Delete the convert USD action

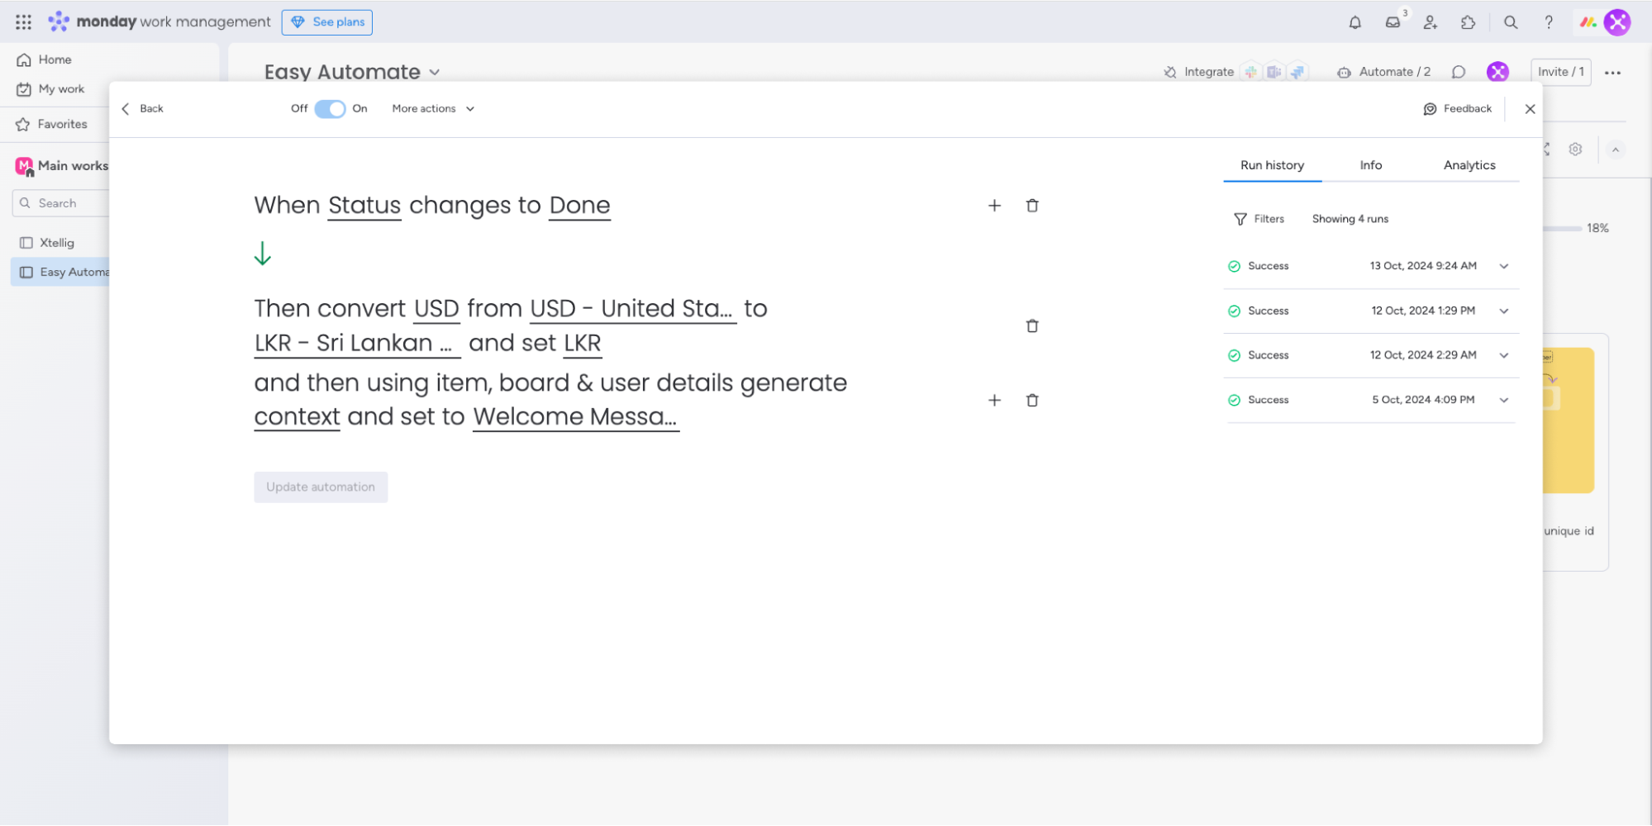tap(1031, 326)
